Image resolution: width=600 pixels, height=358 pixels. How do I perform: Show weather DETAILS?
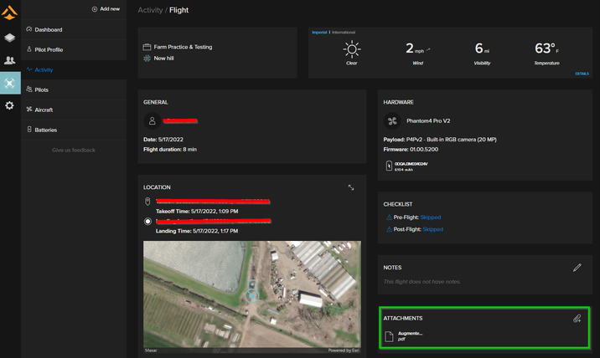[582, 74]
